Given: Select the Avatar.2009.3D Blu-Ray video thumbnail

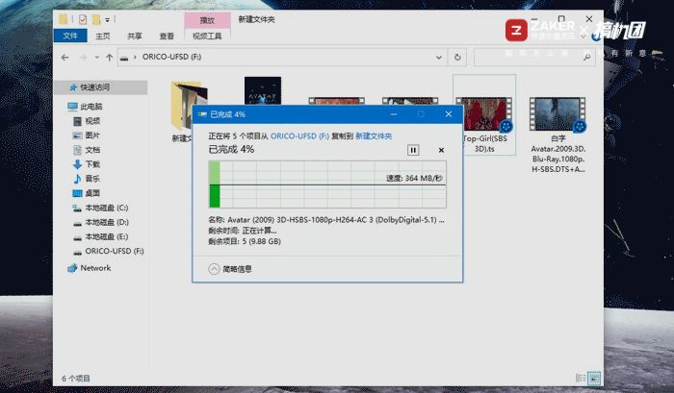Looking at the screenshot, I should tap(557, 114).
